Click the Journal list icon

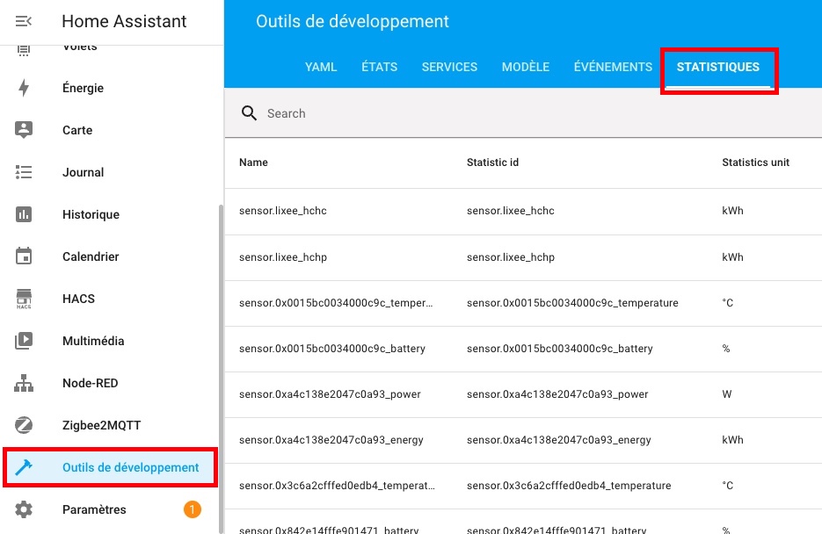coord(24,172)
